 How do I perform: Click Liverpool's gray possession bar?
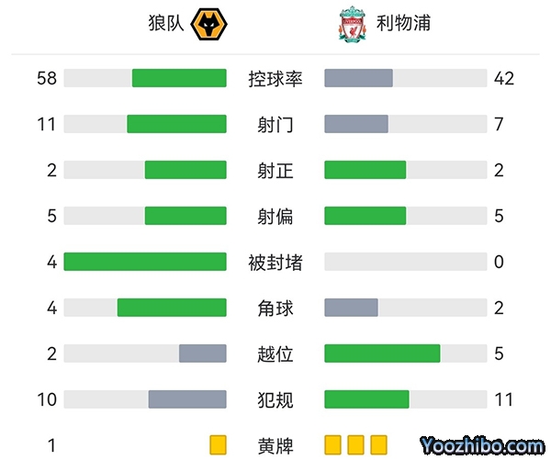359,78
